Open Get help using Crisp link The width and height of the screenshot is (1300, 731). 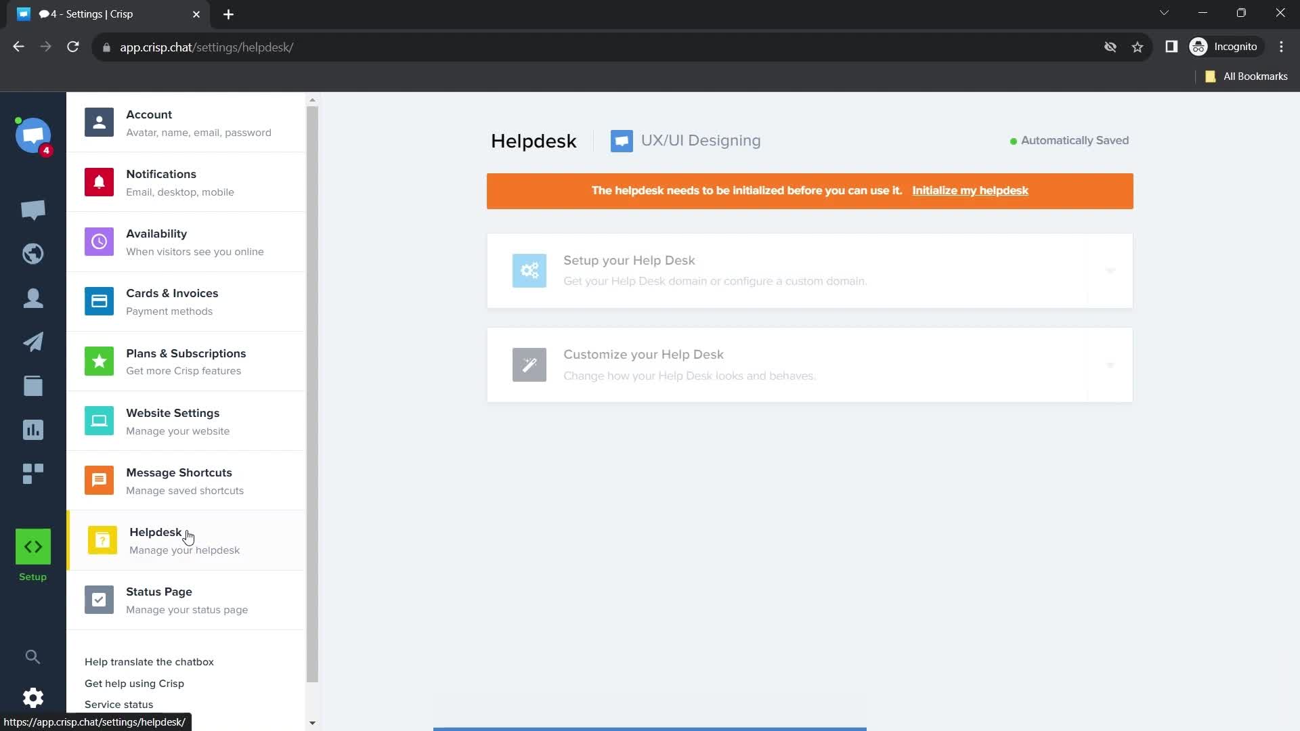(x=134, y=684)
